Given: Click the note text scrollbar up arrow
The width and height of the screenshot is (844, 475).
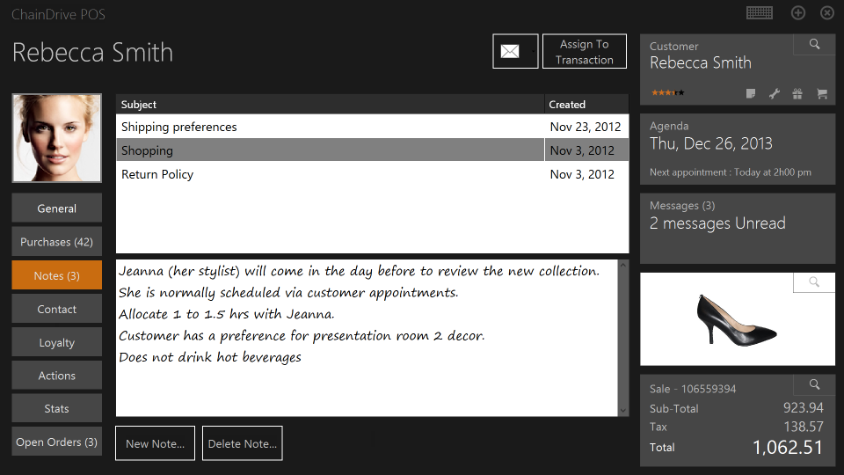Looking at the screenshot, I should 622,265.
